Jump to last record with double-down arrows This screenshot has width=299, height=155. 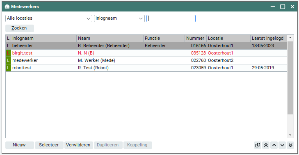click(290, 145)
